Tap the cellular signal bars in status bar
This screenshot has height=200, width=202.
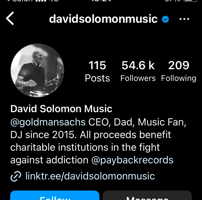[x=41, y=1]
